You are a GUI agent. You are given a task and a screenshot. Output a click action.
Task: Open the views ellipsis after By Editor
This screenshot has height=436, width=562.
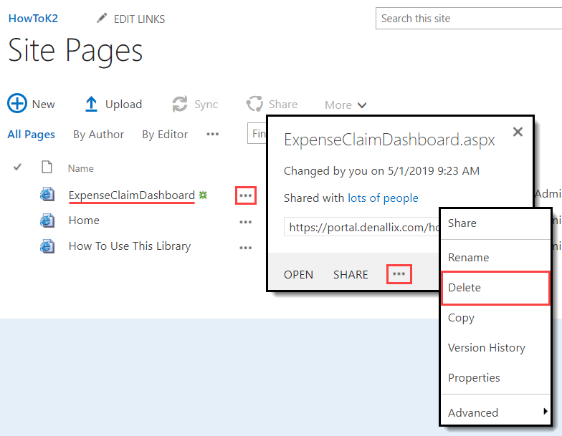point(212,135)
